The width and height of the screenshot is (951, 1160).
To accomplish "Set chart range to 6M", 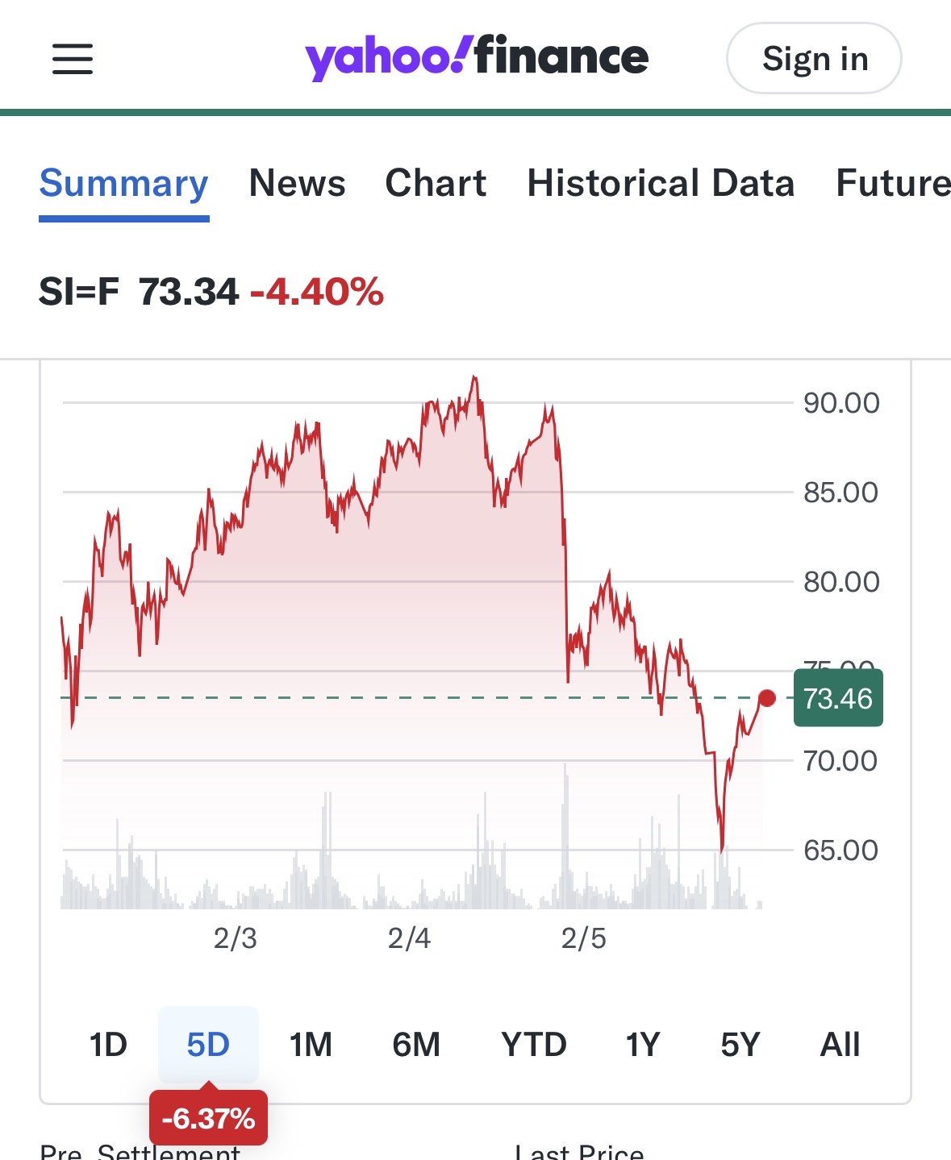I will click(x=416, y=1045).
